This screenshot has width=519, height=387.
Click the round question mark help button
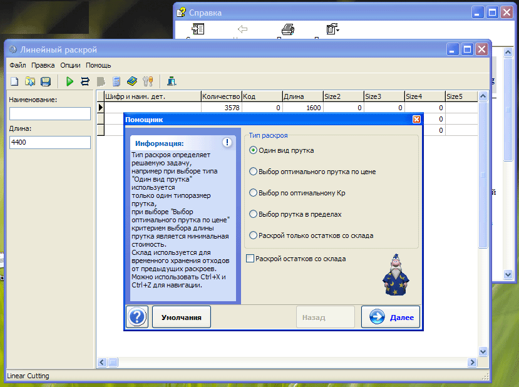137,317
